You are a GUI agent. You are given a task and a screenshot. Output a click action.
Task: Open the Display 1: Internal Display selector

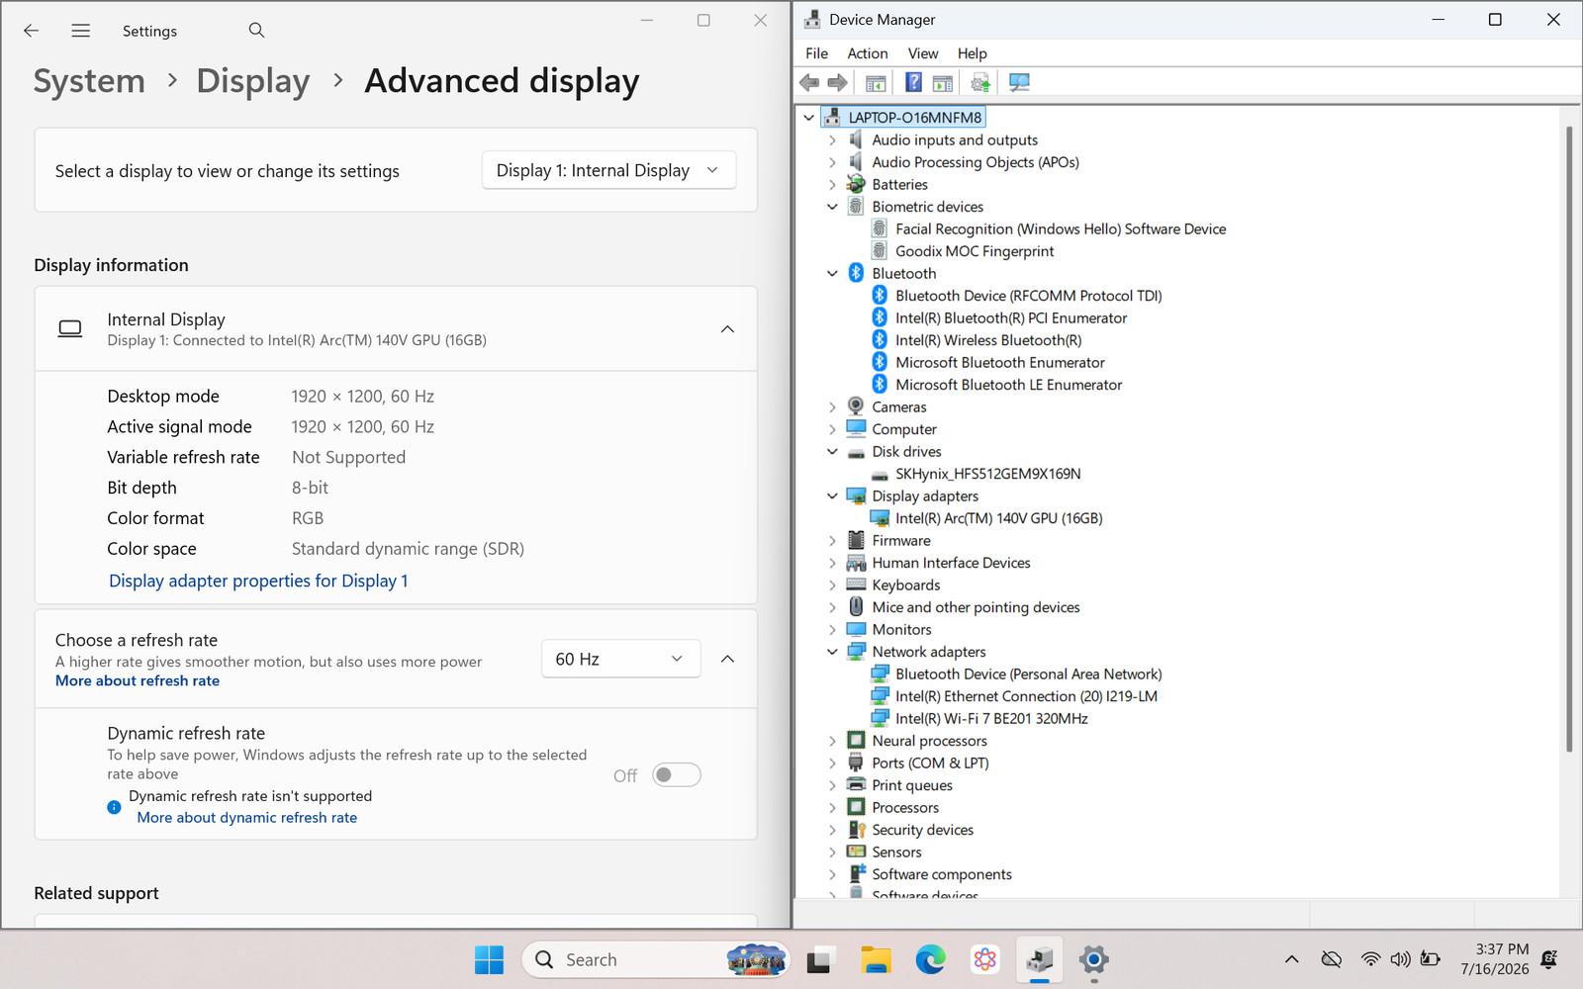[608, 170]
